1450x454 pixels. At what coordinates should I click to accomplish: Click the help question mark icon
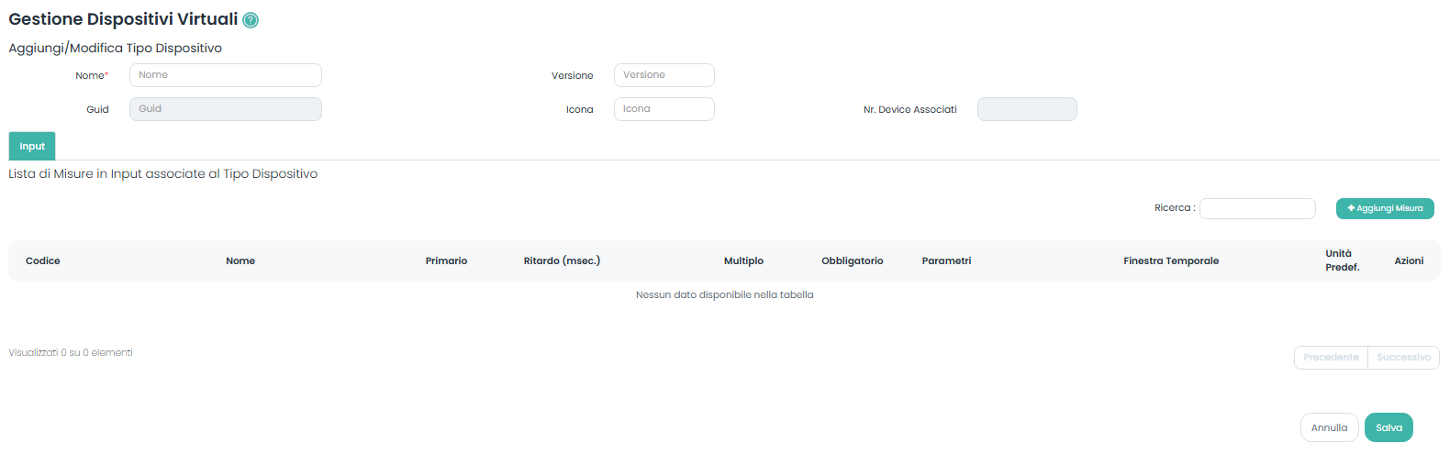click(x=251, y=20)
